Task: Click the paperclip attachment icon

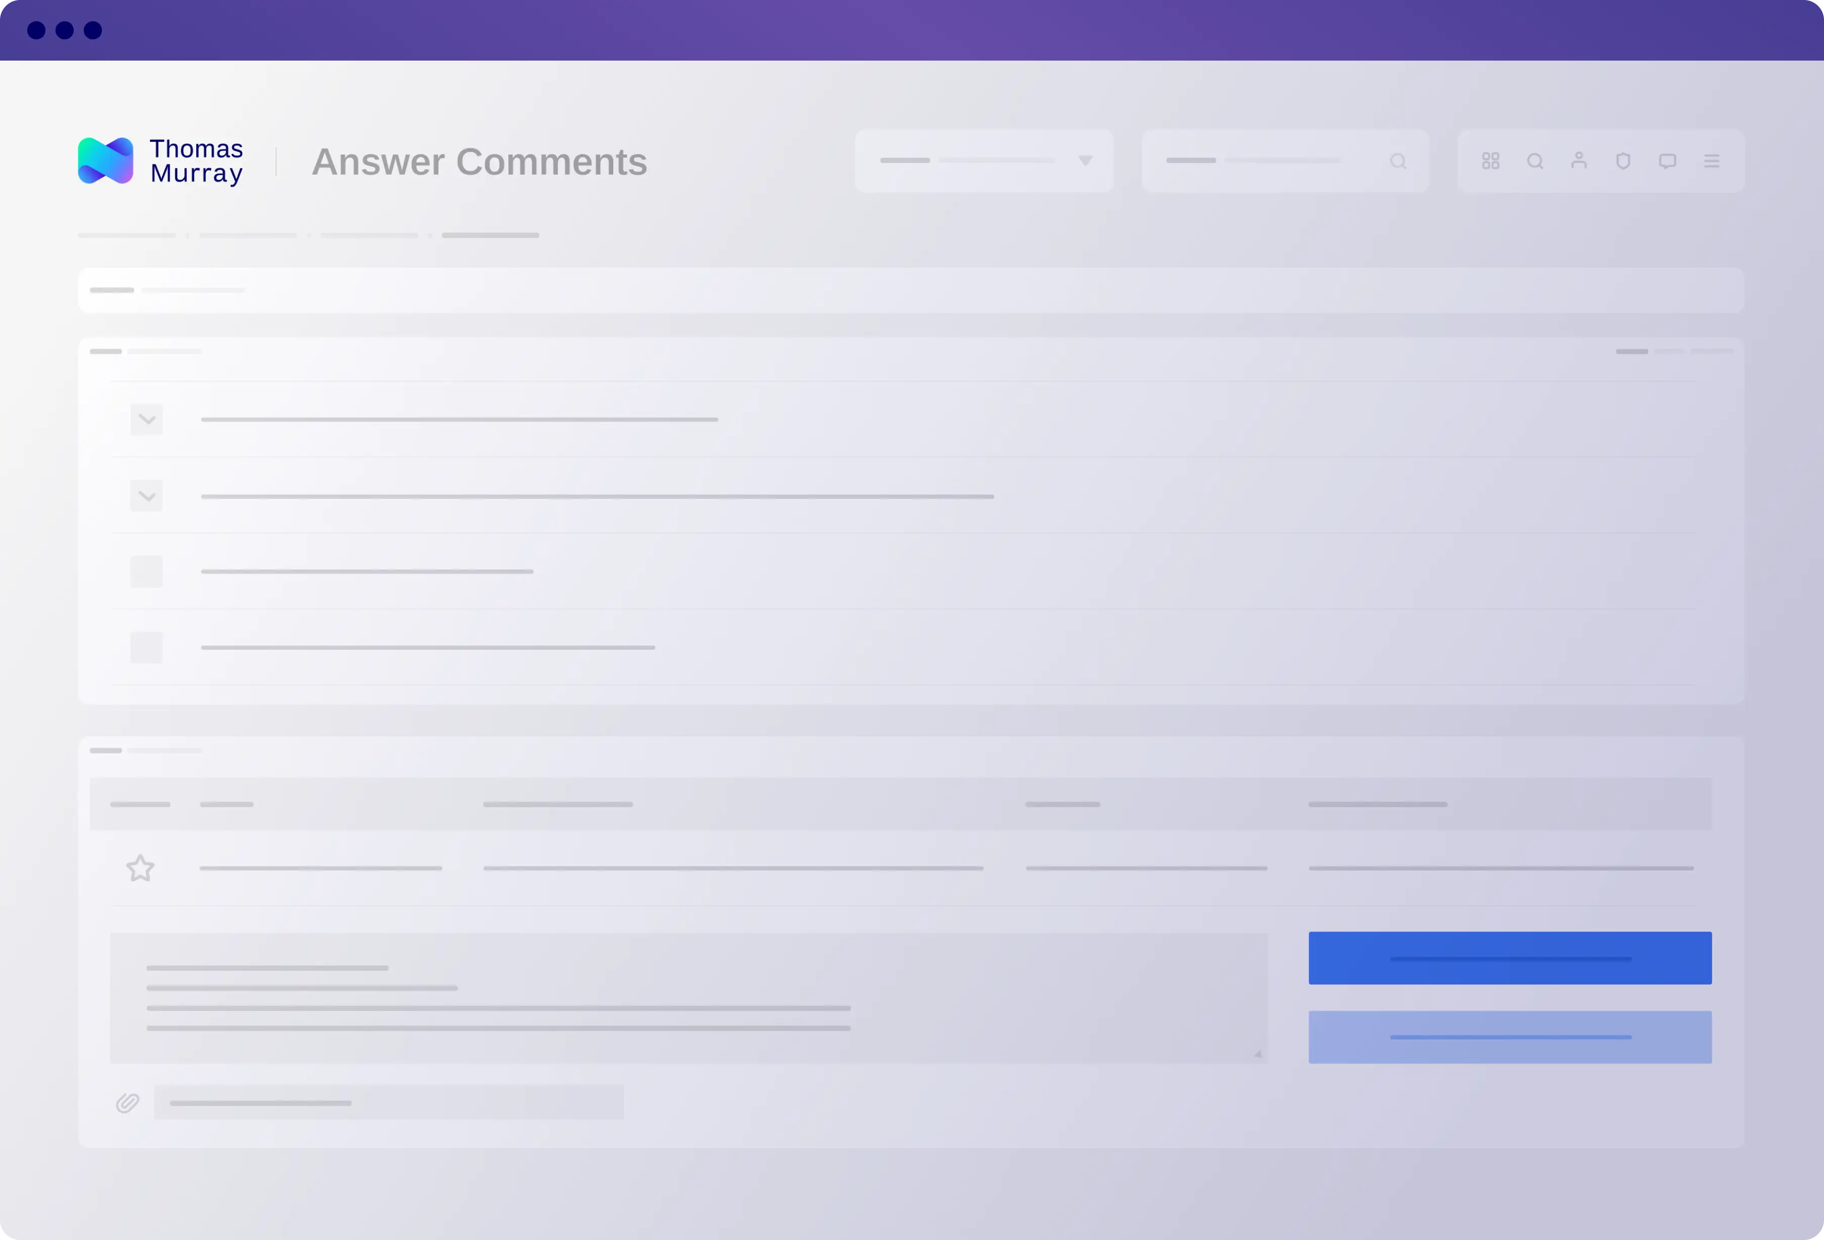Action: coord(128,1103)
